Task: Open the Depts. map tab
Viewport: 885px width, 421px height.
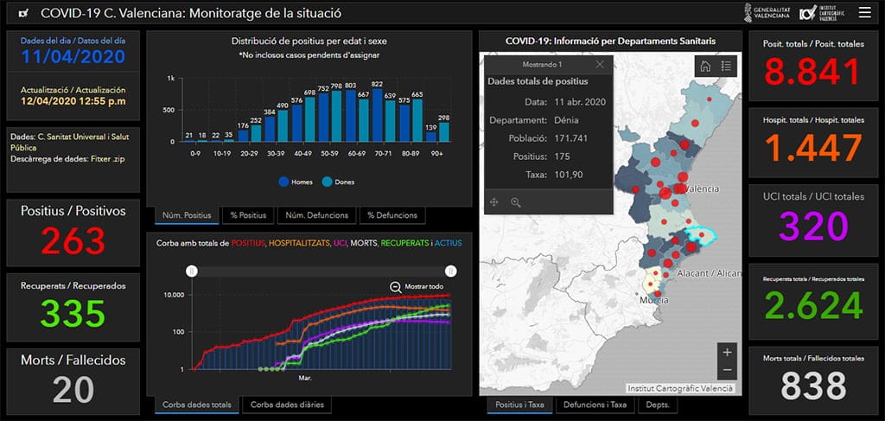Action: tap(659, 405)
